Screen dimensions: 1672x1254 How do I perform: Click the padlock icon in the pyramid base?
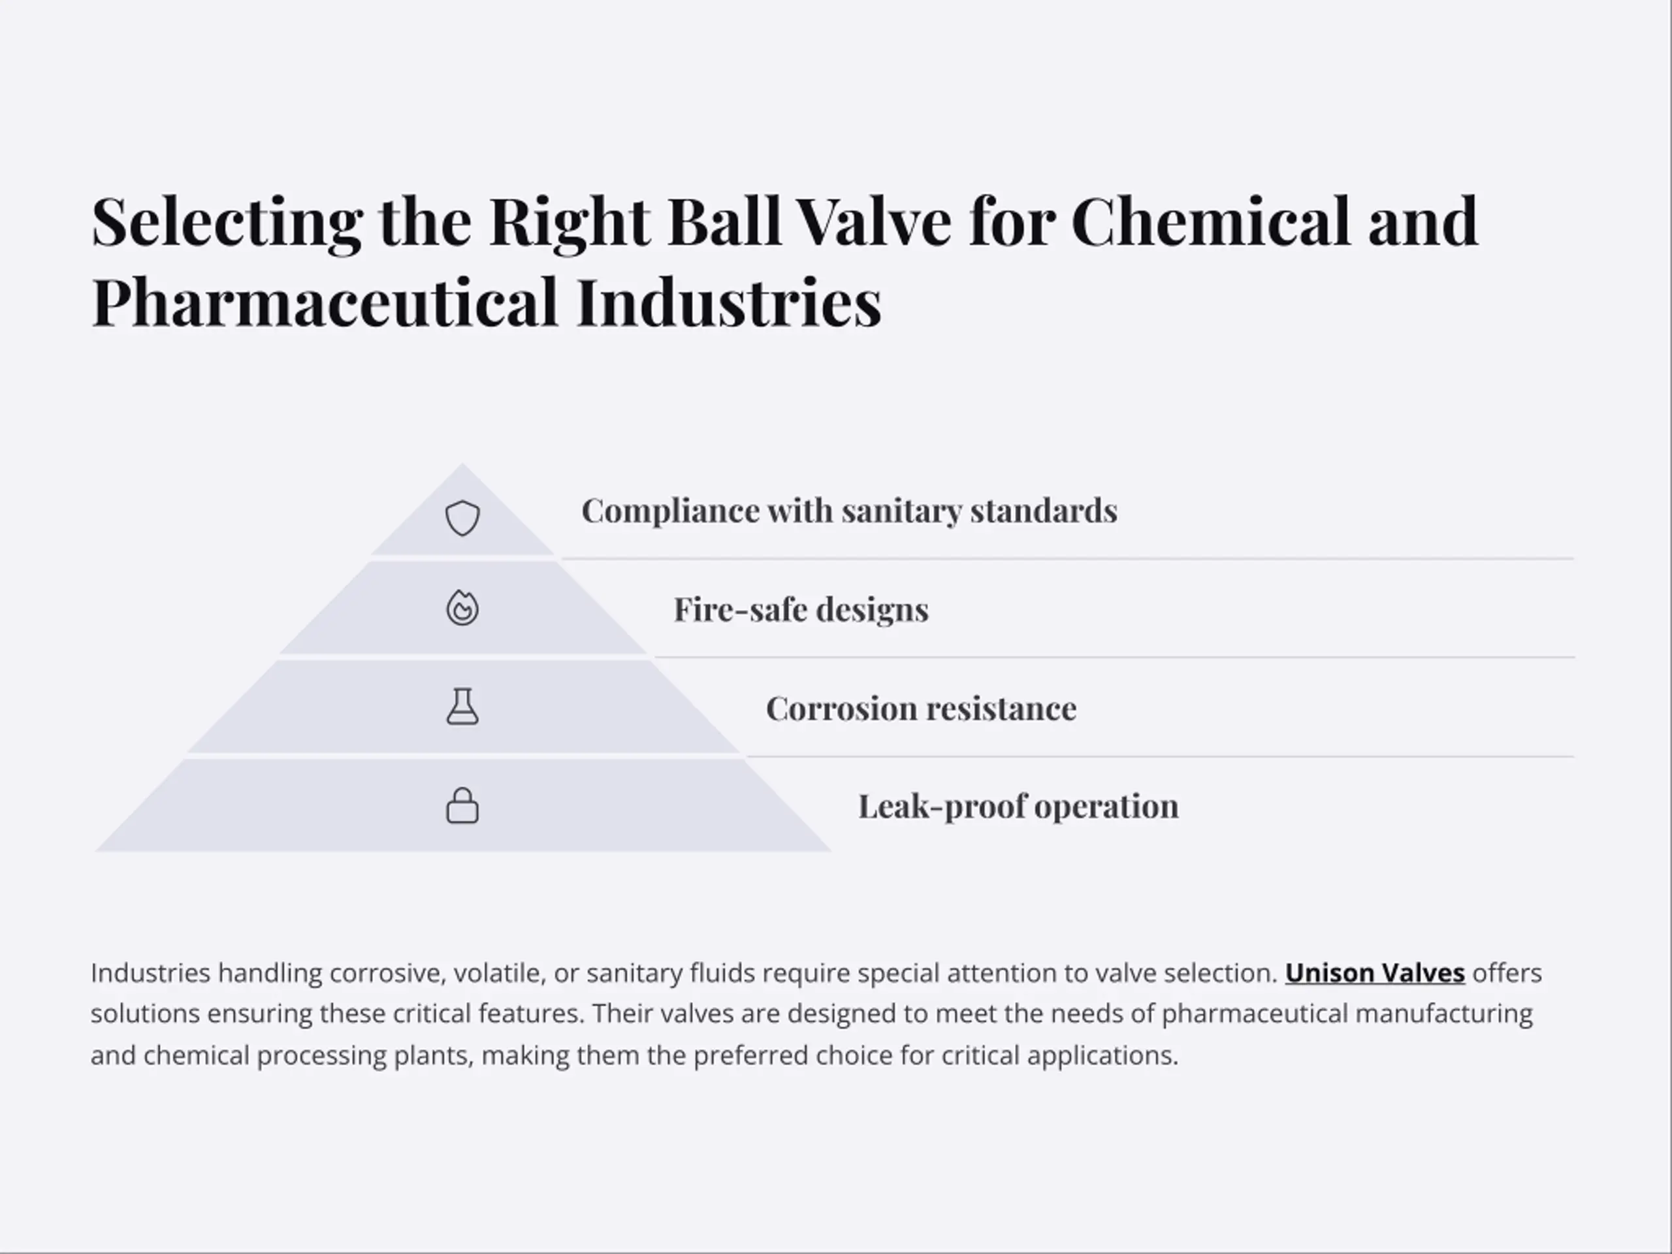[462, 806]
